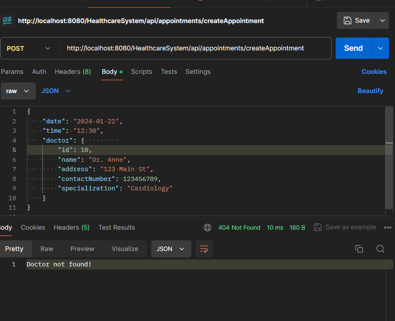The height and width of the screenshot is (321, 395).
Task: Expand the POST method dropdown
Action: (x=29, y=48)
